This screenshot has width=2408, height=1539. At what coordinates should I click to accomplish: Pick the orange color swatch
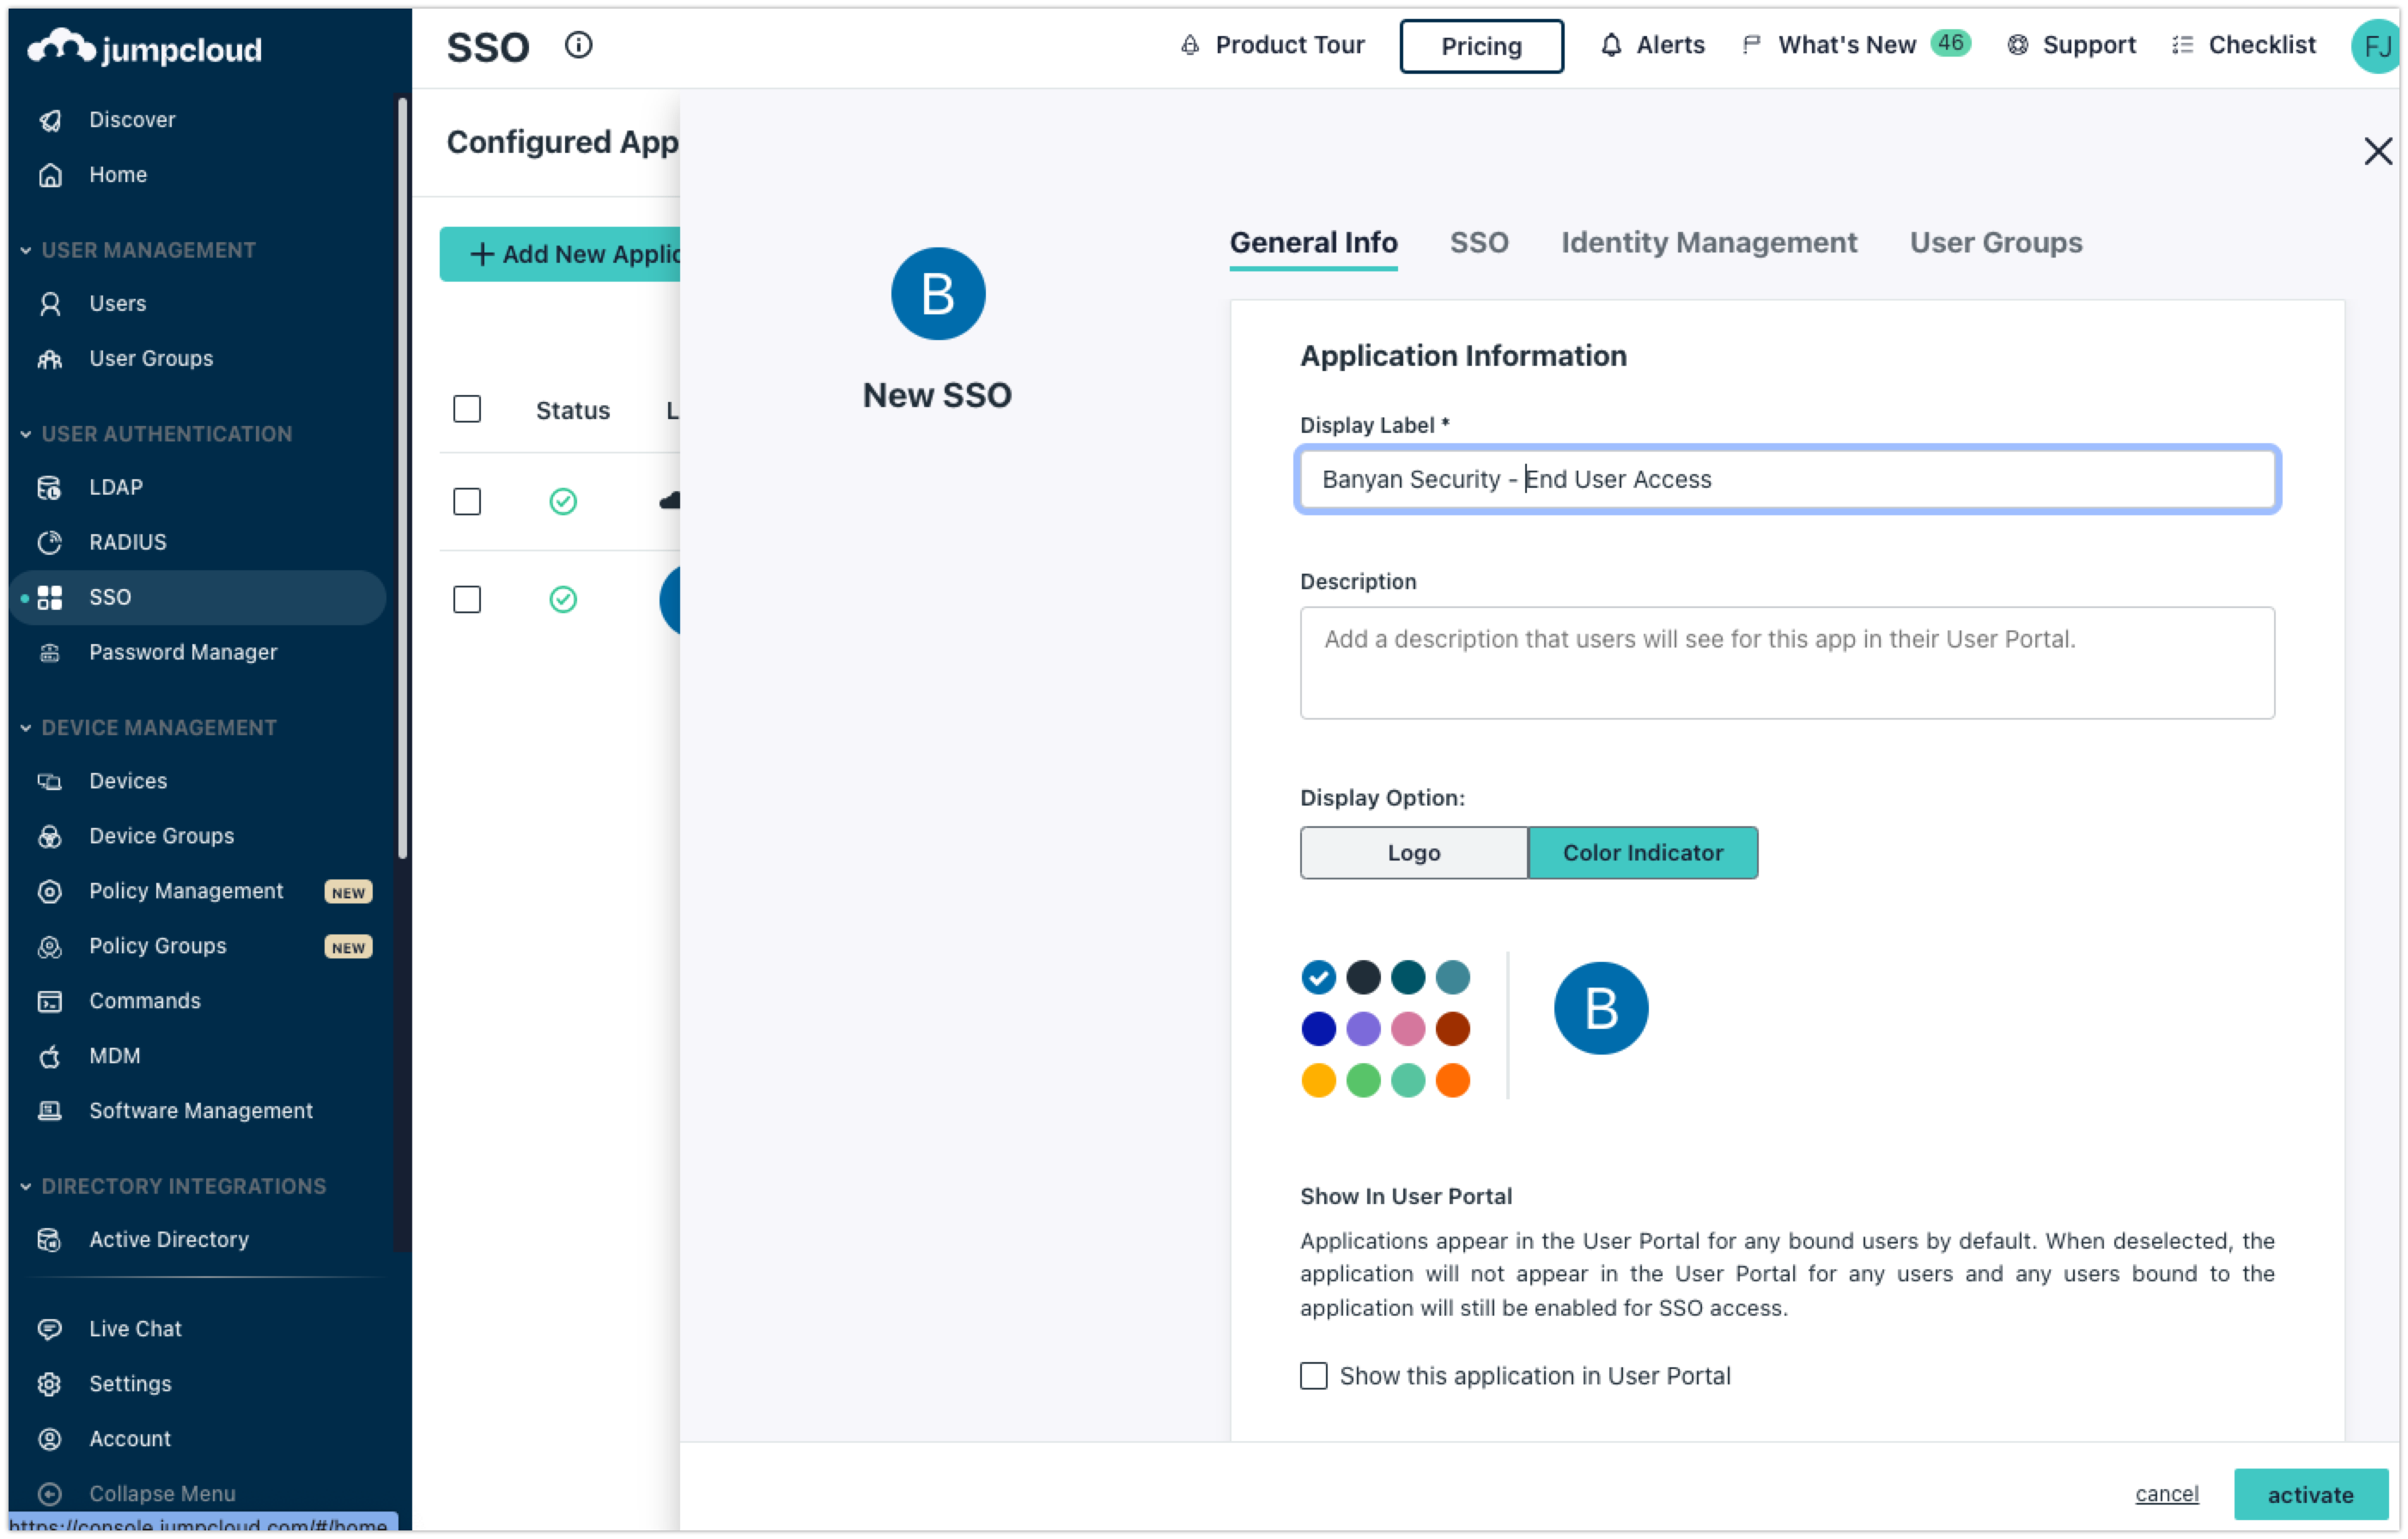tap(1452, 1080)
